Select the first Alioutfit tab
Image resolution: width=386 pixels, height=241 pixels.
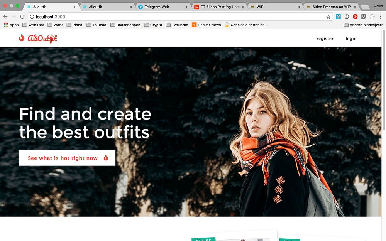click(x=51, y=7)
